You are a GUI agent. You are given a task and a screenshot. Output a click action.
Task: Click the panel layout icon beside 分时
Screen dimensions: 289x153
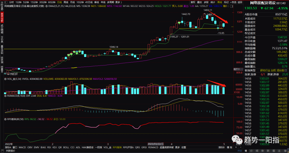tap(6, 2)
